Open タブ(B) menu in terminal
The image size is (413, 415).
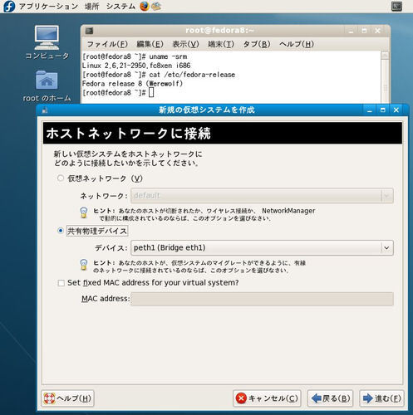tap(257, 44)
